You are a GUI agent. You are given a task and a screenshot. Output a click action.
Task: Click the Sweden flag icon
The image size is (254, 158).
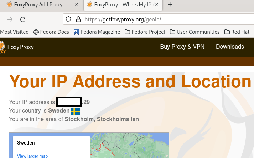pos(75,111)
